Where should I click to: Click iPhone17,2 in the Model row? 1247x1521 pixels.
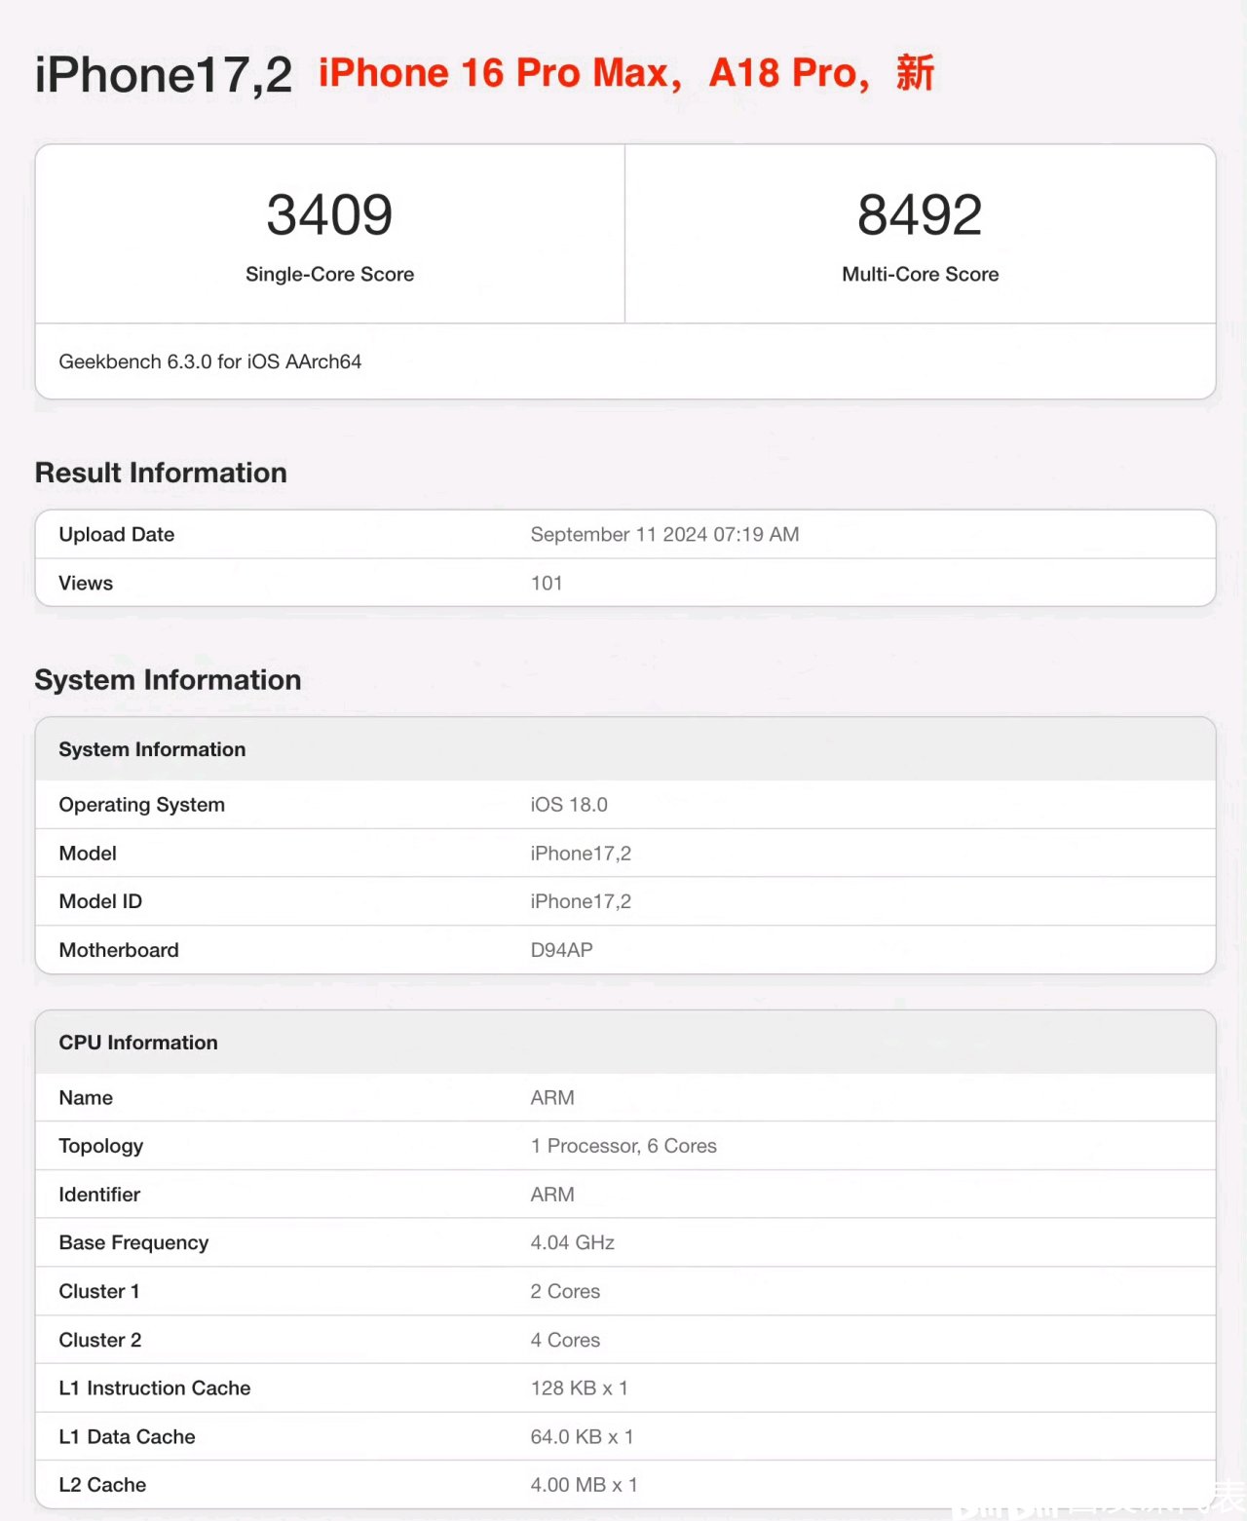coord(581,854)
